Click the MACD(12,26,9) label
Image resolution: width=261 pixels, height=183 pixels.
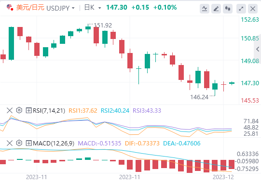pyautogui.click(x=54, y=144)
